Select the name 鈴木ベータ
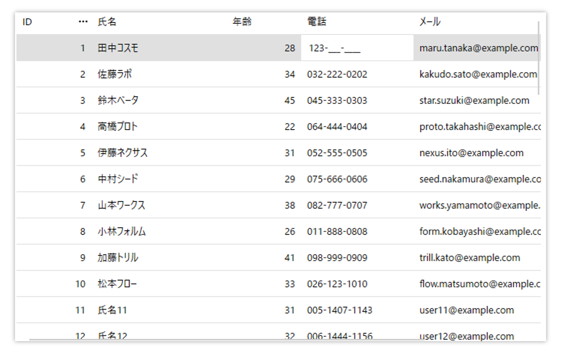The height and width of the screenshot is (354, 561). coord(118,101)
